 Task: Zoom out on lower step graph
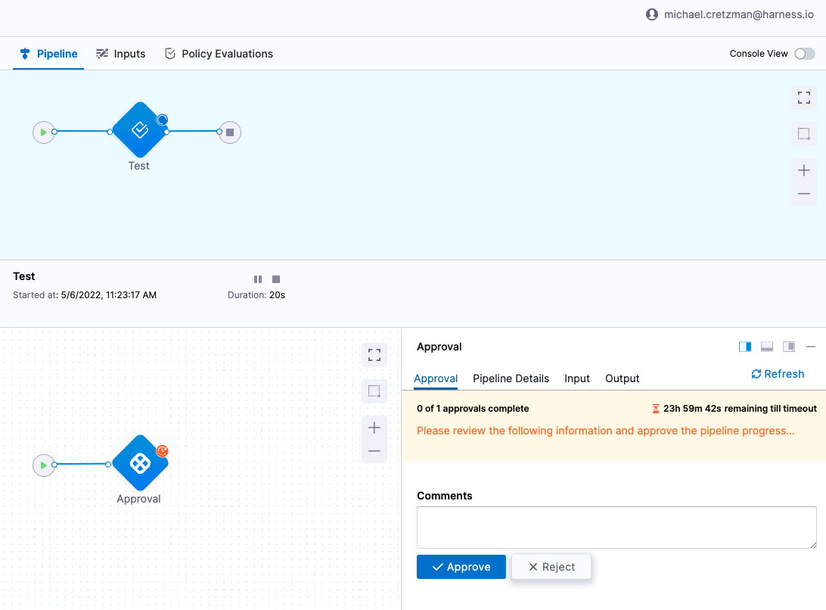point(374,452)
